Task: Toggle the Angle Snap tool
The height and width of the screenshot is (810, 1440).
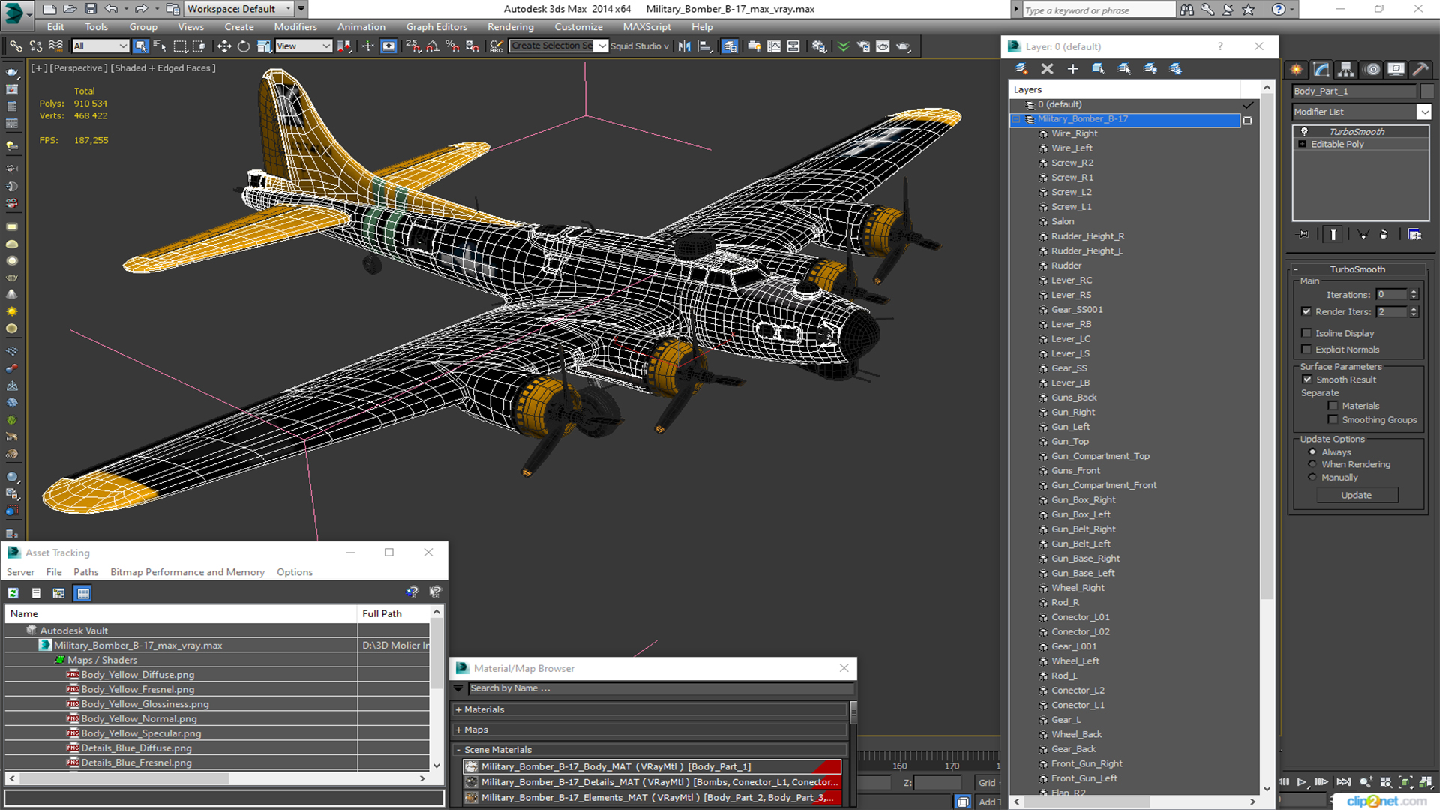Action: point(433,46)
